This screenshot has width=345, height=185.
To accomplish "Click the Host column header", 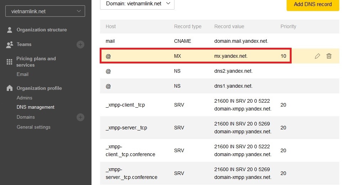I will [x=111, y=26].
